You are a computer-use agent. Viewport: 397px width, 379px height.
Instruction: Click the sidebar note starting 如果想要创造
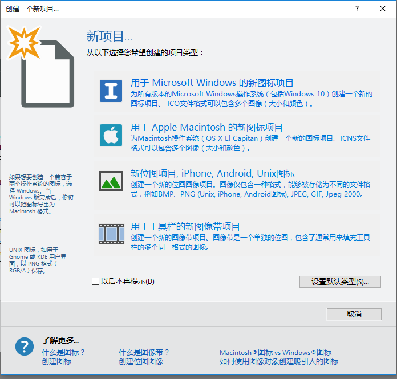coord(41,194)
